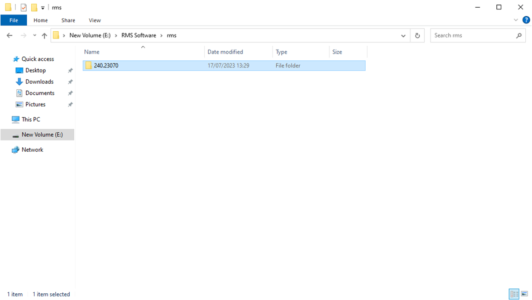Go up one folder level
The width and height of the screenshot is (532, 300).
click(45, 35)
